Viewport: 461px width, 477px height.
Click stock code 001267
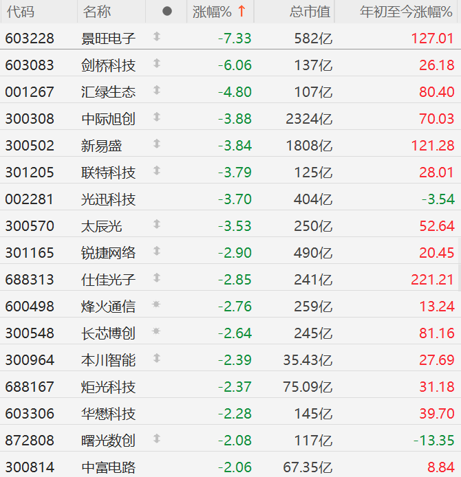[30, 92]
